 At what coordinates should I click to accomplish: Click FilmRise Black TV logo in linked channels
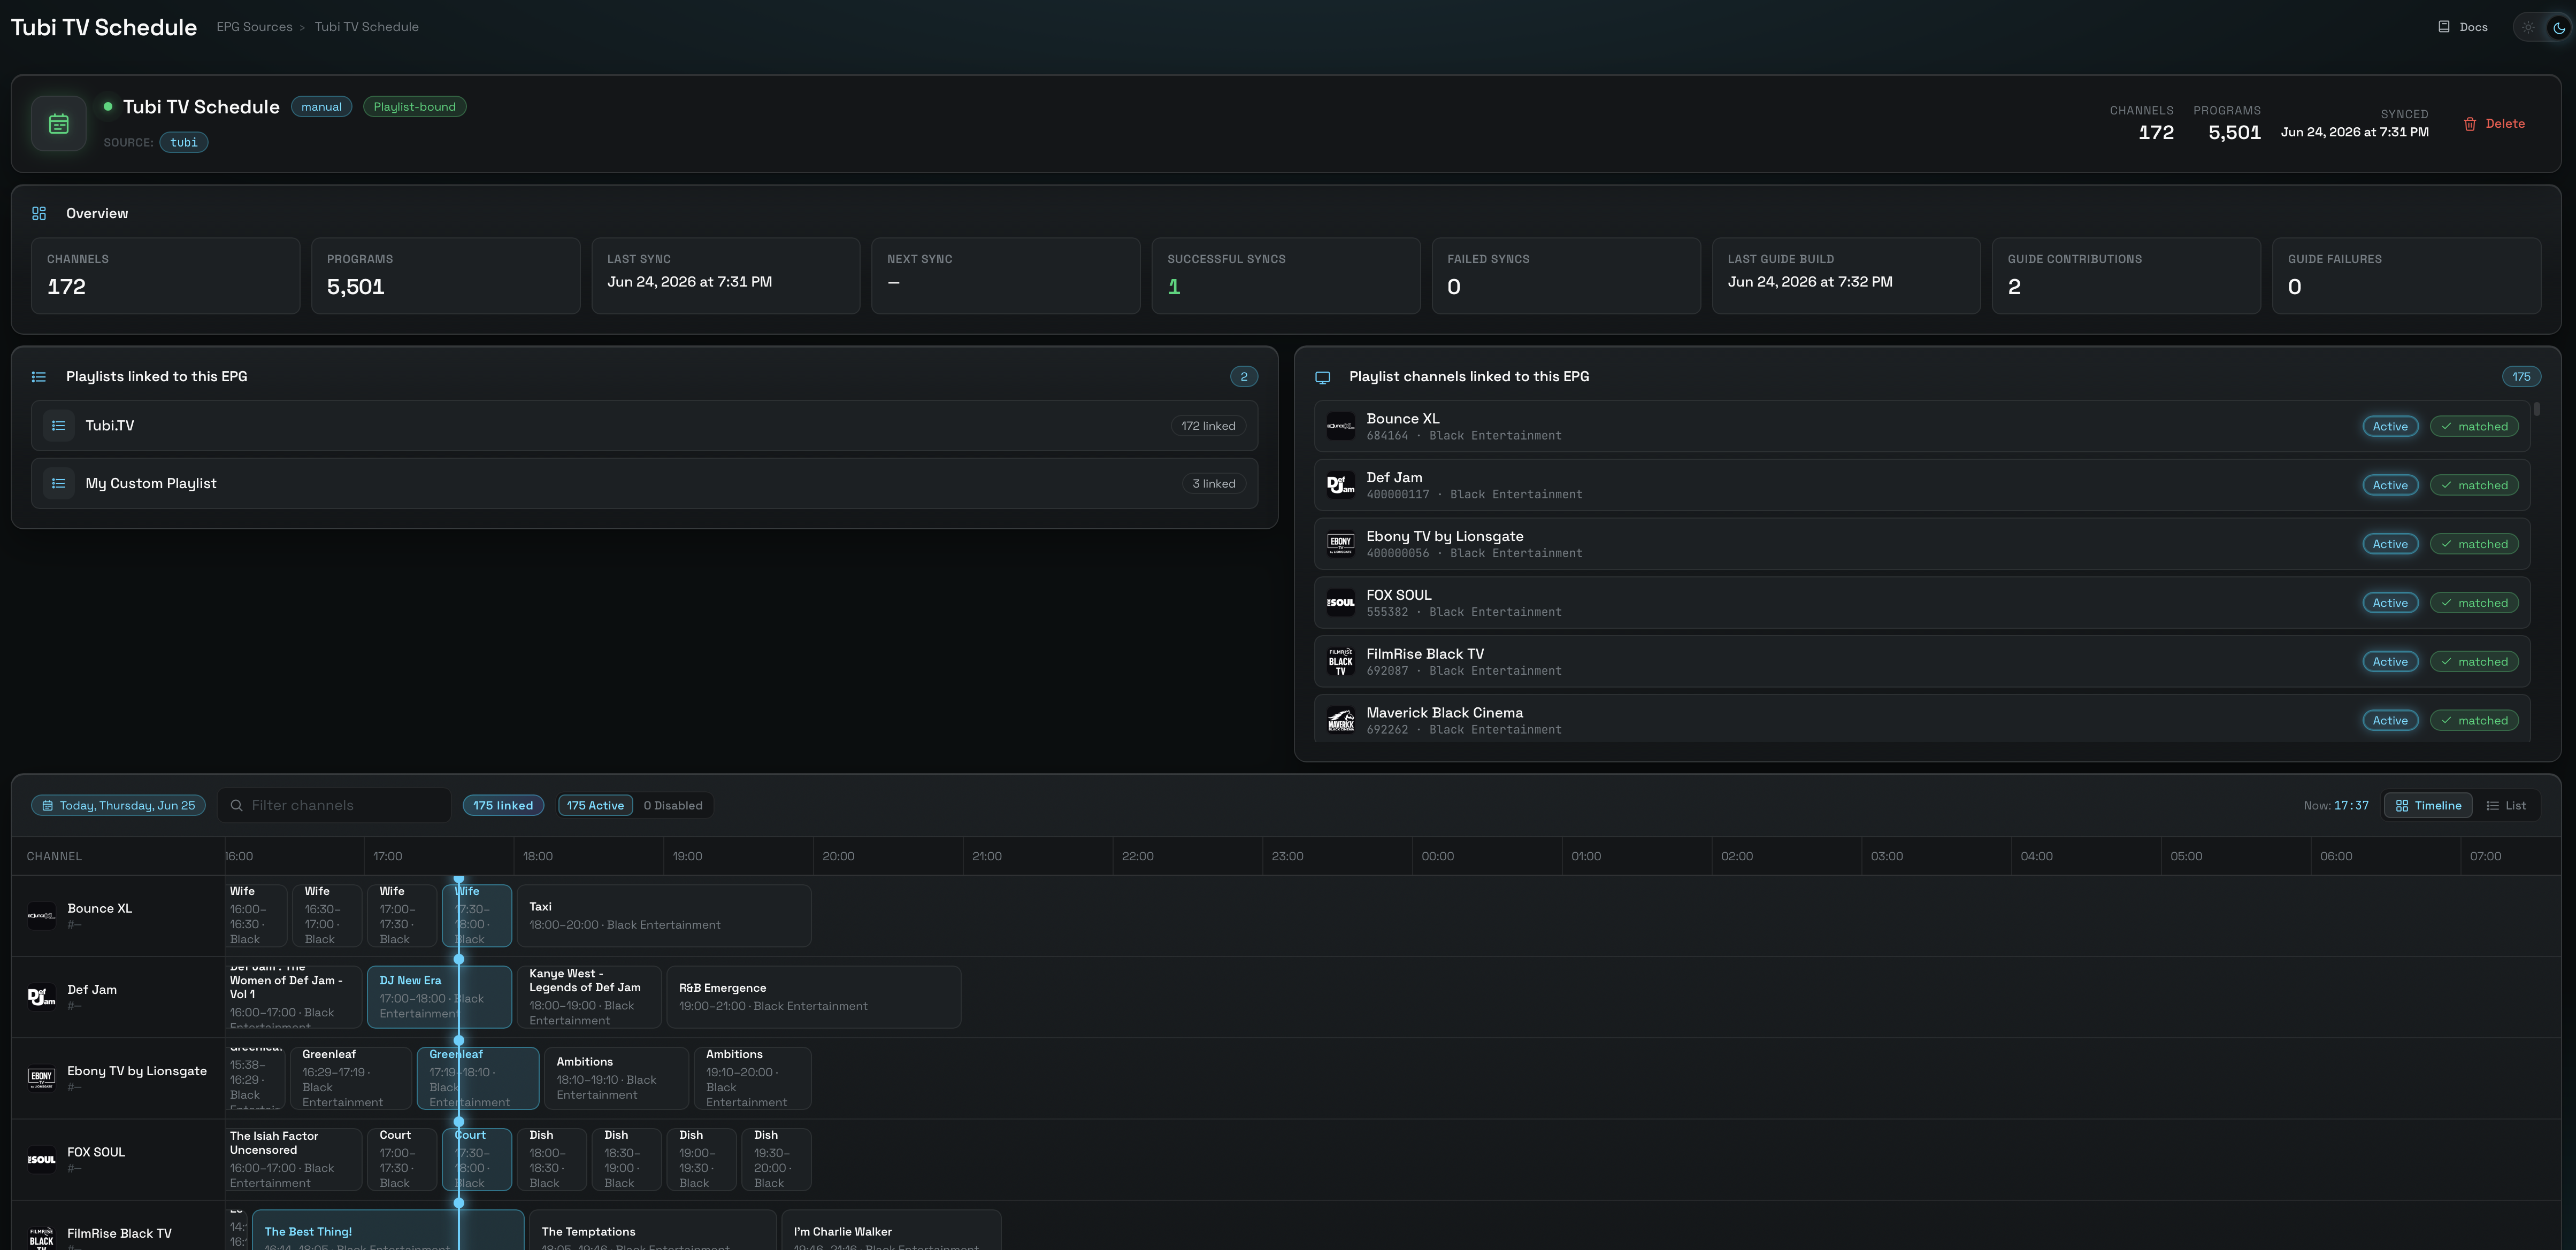coord(1341,661)
